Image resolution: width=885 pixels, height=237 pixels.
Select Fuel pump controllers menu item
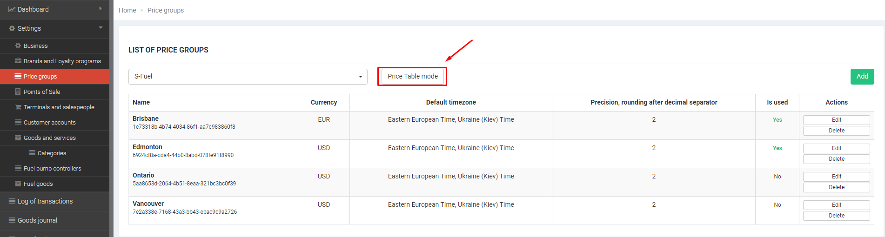pos(52,168)
